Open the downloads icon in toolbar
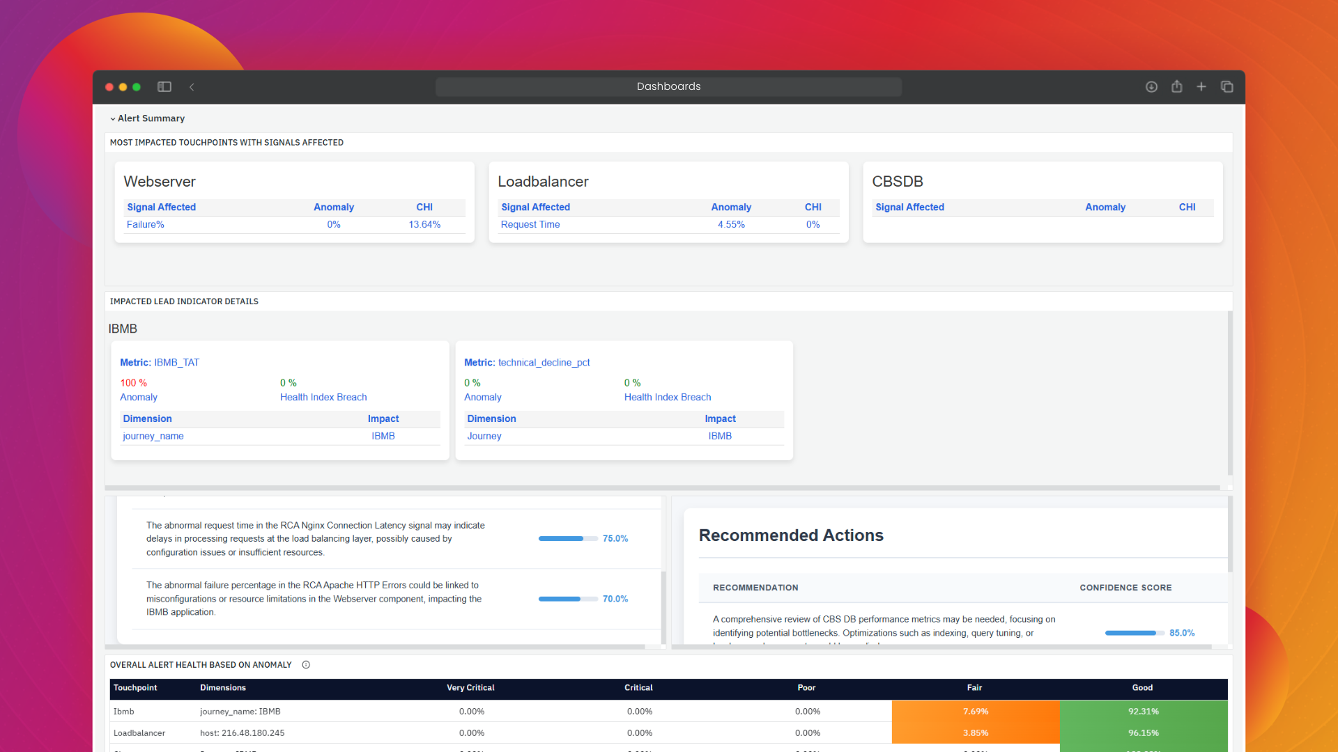 point(1151,87)
